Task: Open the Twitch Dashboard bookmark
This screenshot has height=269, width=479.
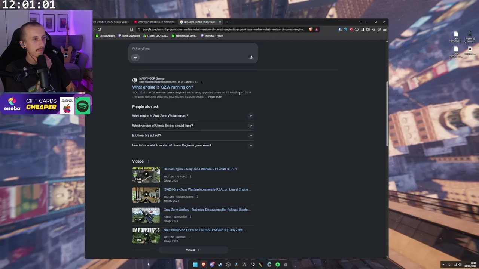Action: coord(129,36)
